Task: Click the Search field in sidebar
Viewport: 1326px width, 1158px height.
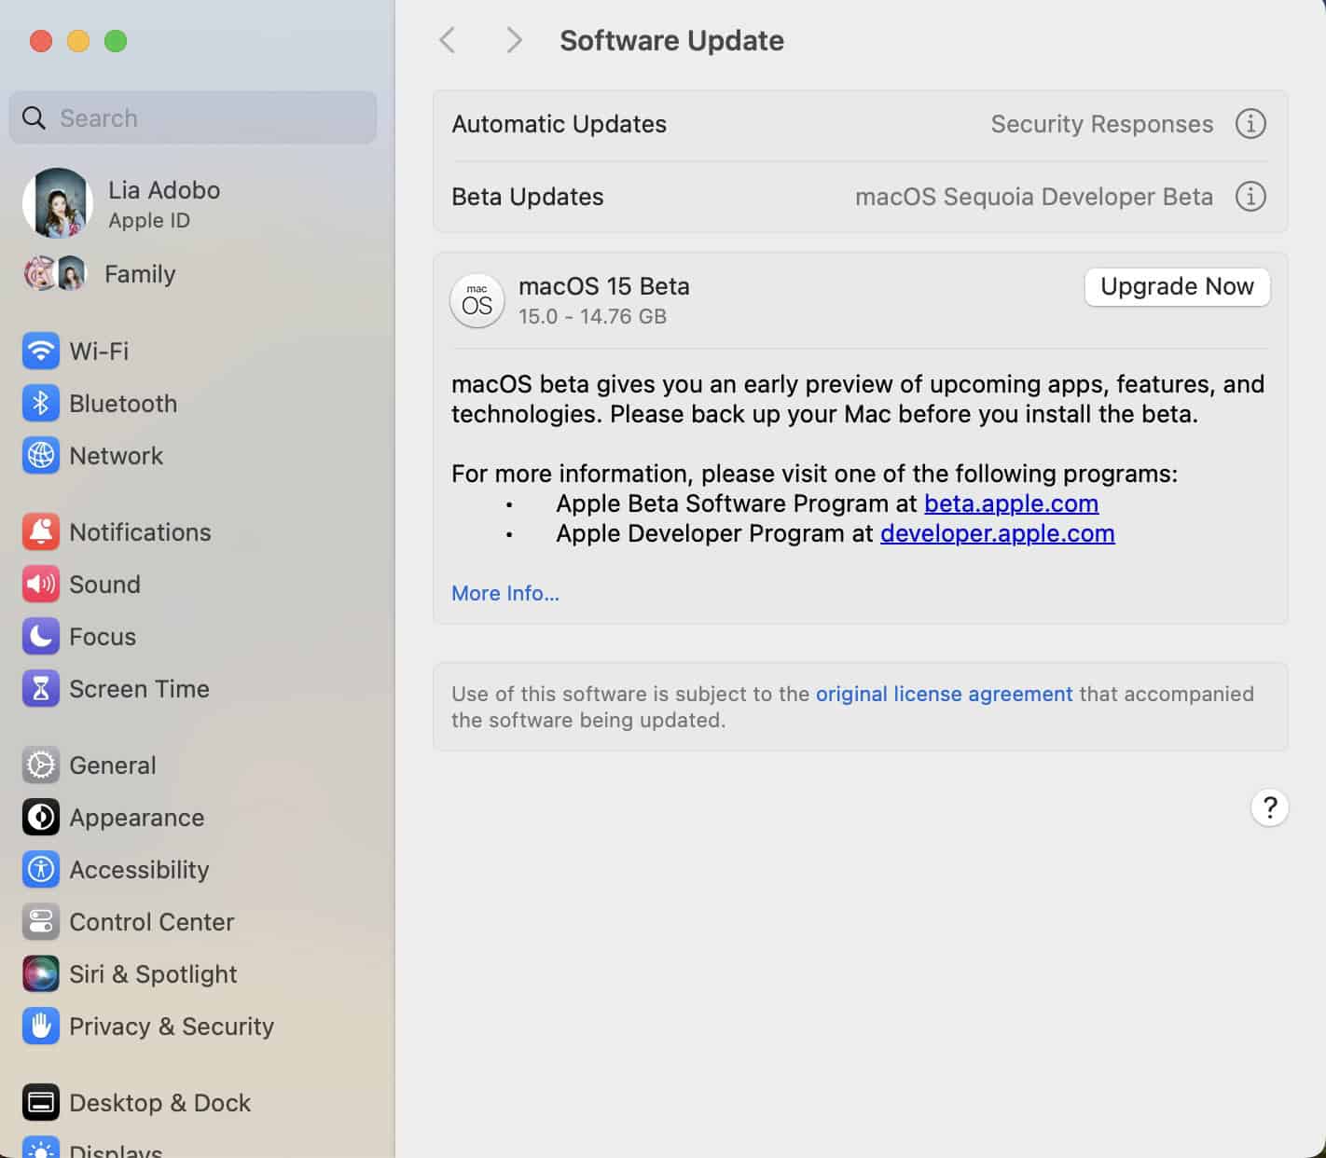Action: click(x=193, y=118)
